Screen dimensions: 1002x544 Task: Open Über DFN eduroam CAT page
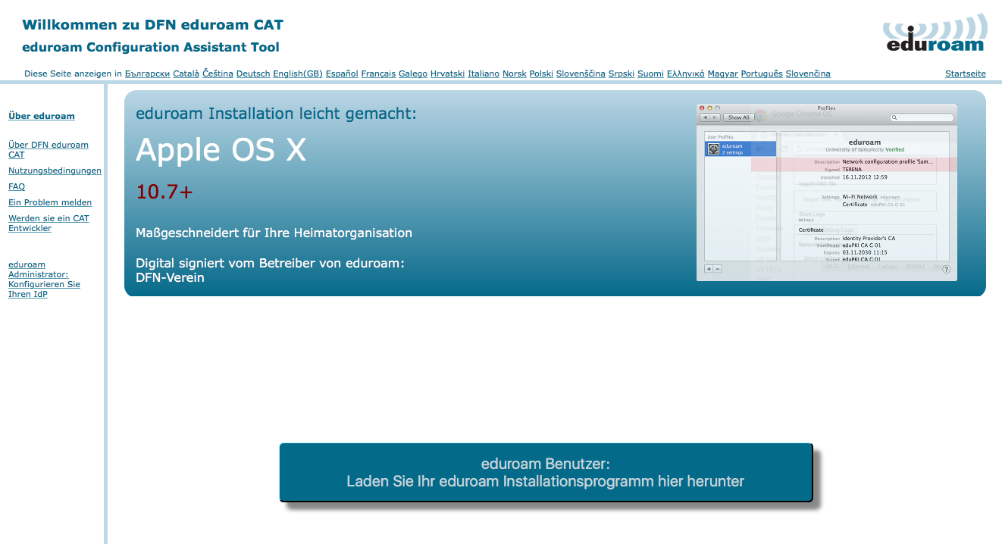tap(49, 149)
